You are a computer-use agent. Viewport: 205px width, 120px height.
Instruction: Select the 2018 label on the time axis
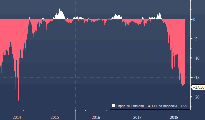point(174,117)
